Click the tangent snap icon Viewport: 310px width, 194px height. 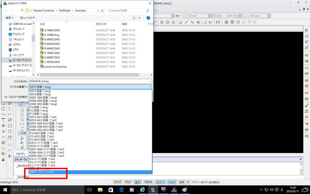[173, 22]
